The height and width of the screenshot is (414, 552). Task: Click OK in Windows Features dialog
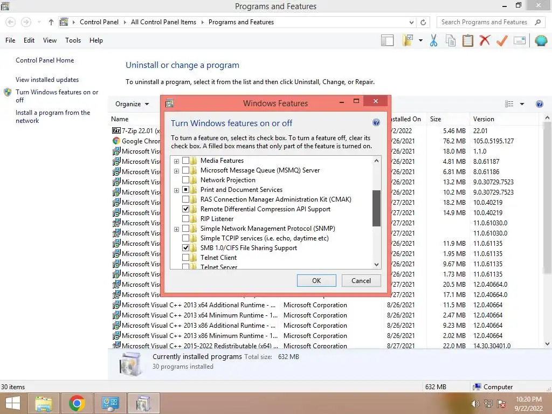coord(316,280)
